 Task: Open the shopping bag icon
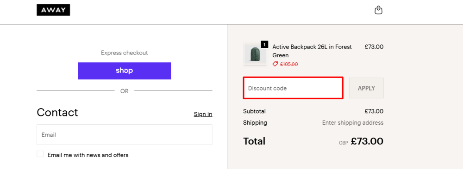point(378,10)
